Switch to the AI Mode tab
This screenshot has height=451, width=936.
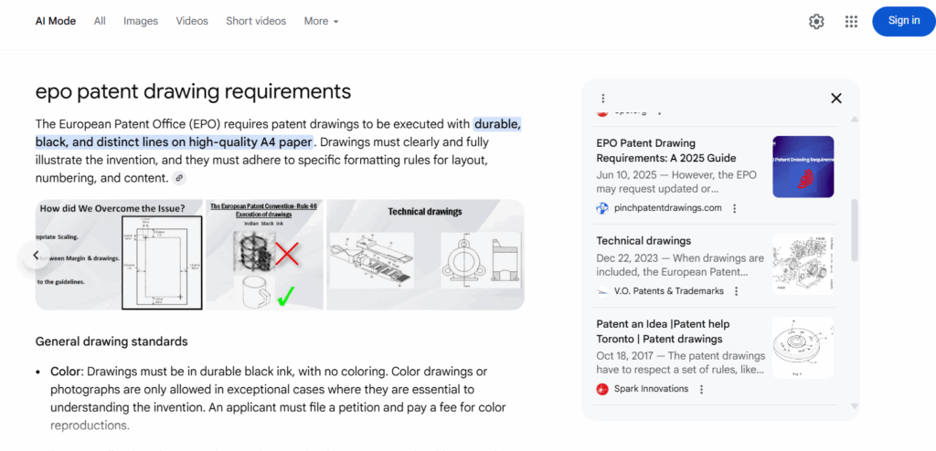pyautogui.click(x=56, y=21)
